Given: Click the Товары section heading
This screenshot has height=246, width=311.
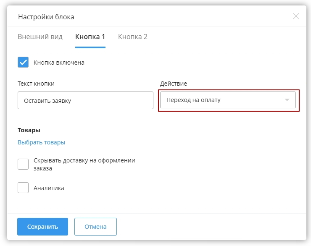Looking at the screenshot, I should [x=29, y=130].
